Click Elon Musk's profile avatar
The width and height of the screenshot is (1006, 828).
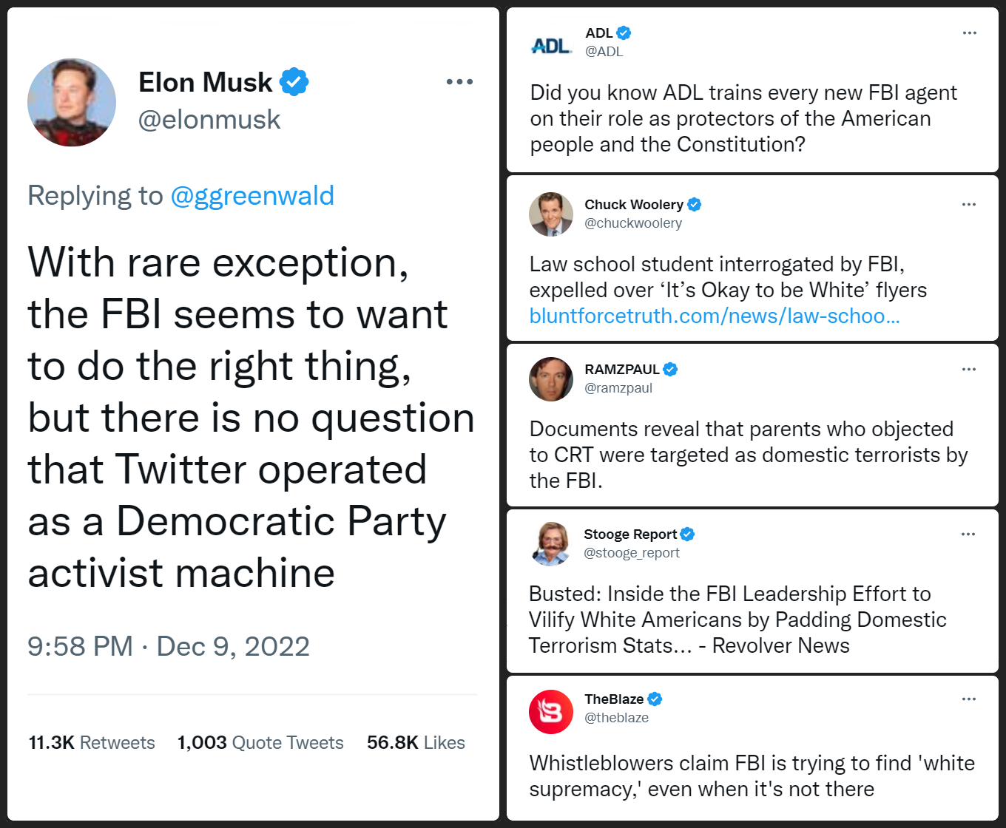point(72,102)
